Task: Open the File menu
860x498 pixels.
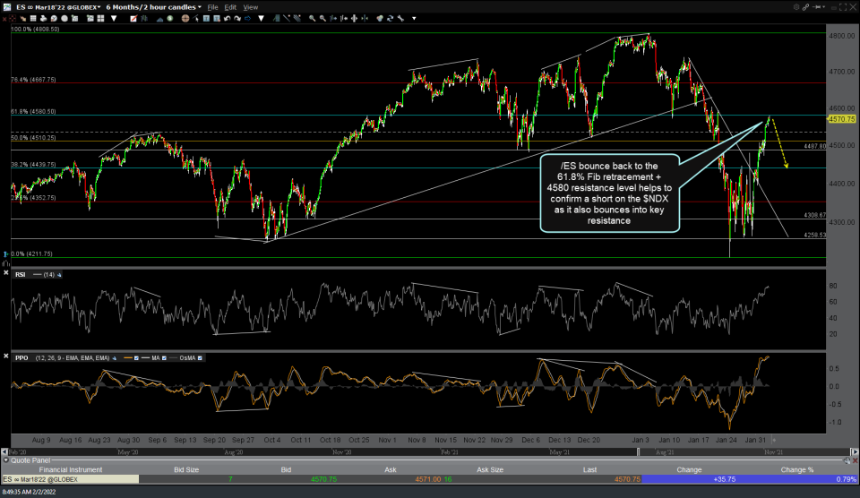Action: [x=213, y=7]
